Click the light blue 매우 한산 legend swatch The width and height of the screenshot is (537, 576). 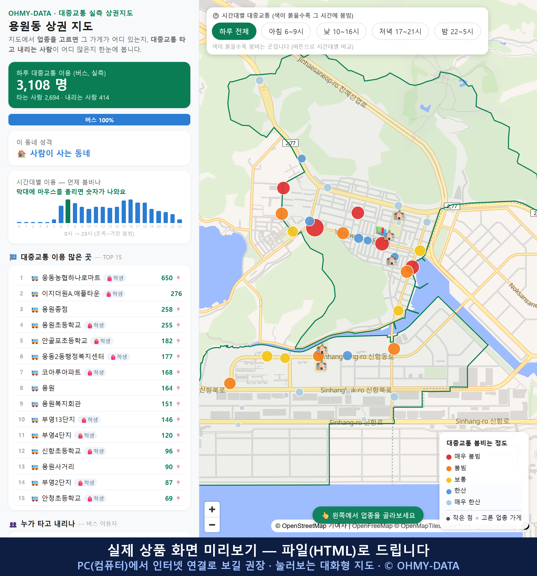point(449,503)
